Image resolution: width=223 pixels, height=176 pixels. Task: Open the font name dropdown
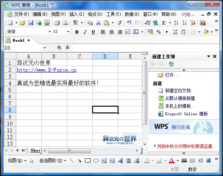pos(50,31)
